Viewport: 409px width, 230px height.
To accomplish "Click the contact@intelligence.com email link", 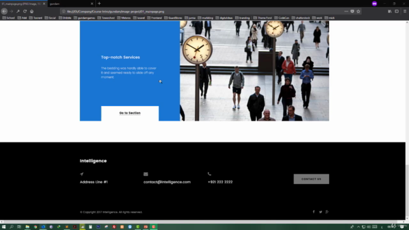I will pos(167,182).
